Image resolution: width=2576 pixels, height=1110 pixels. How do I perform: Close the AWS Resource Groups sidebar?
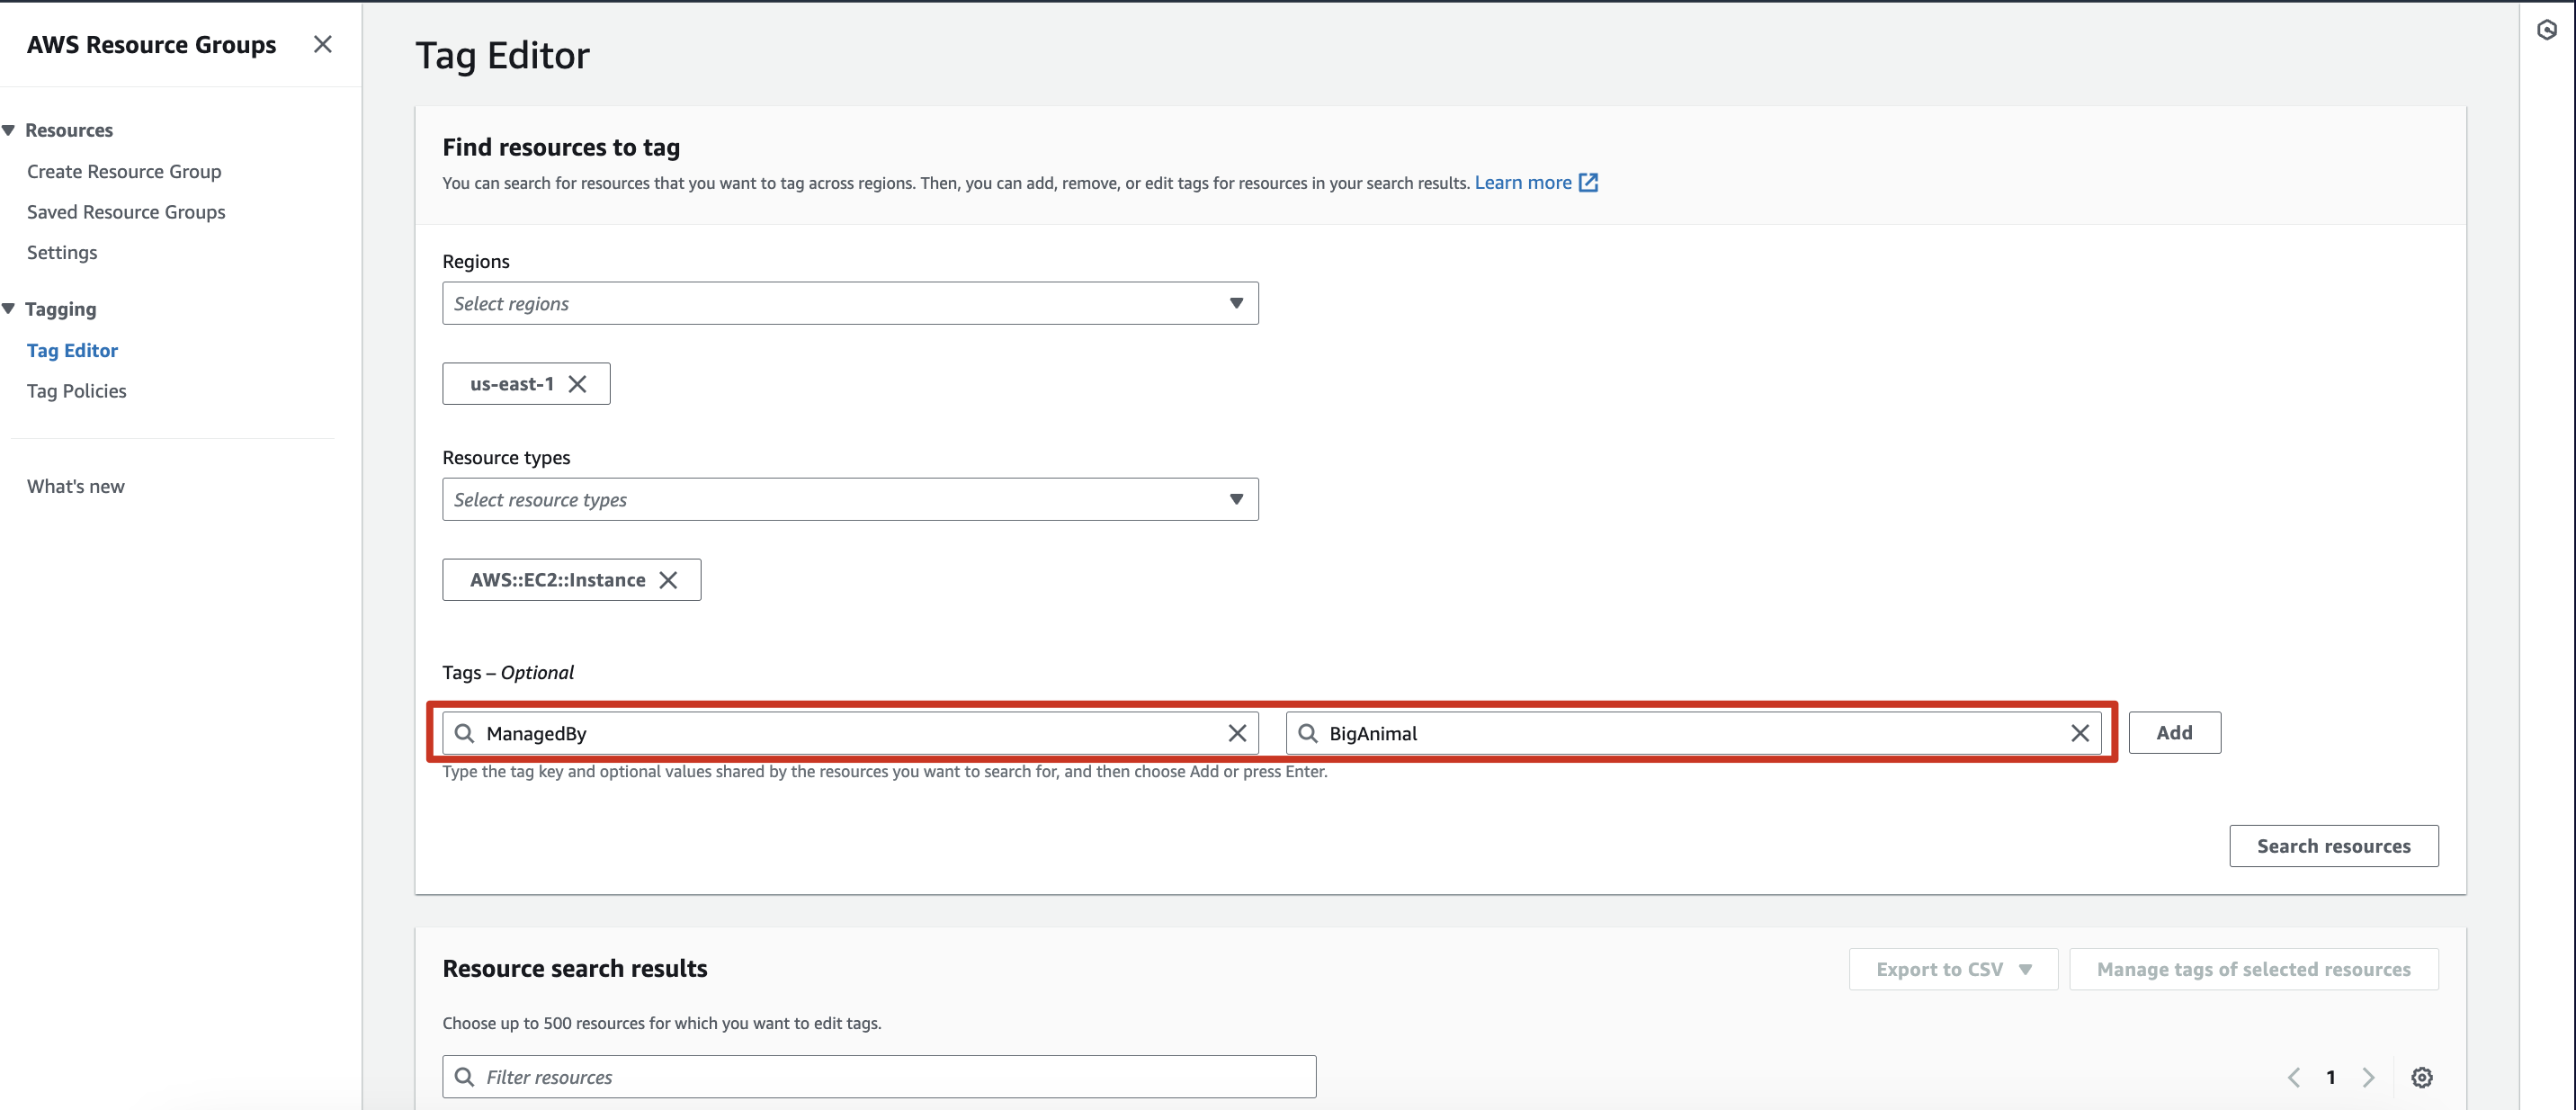coord(322,44)
